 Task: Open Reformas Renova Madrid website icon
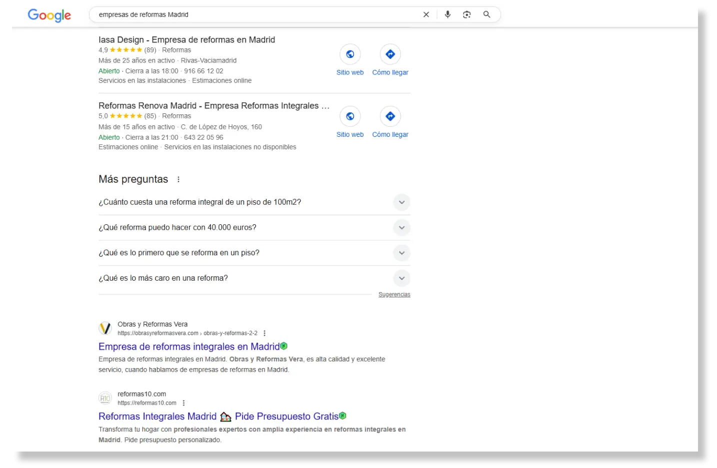350,116
